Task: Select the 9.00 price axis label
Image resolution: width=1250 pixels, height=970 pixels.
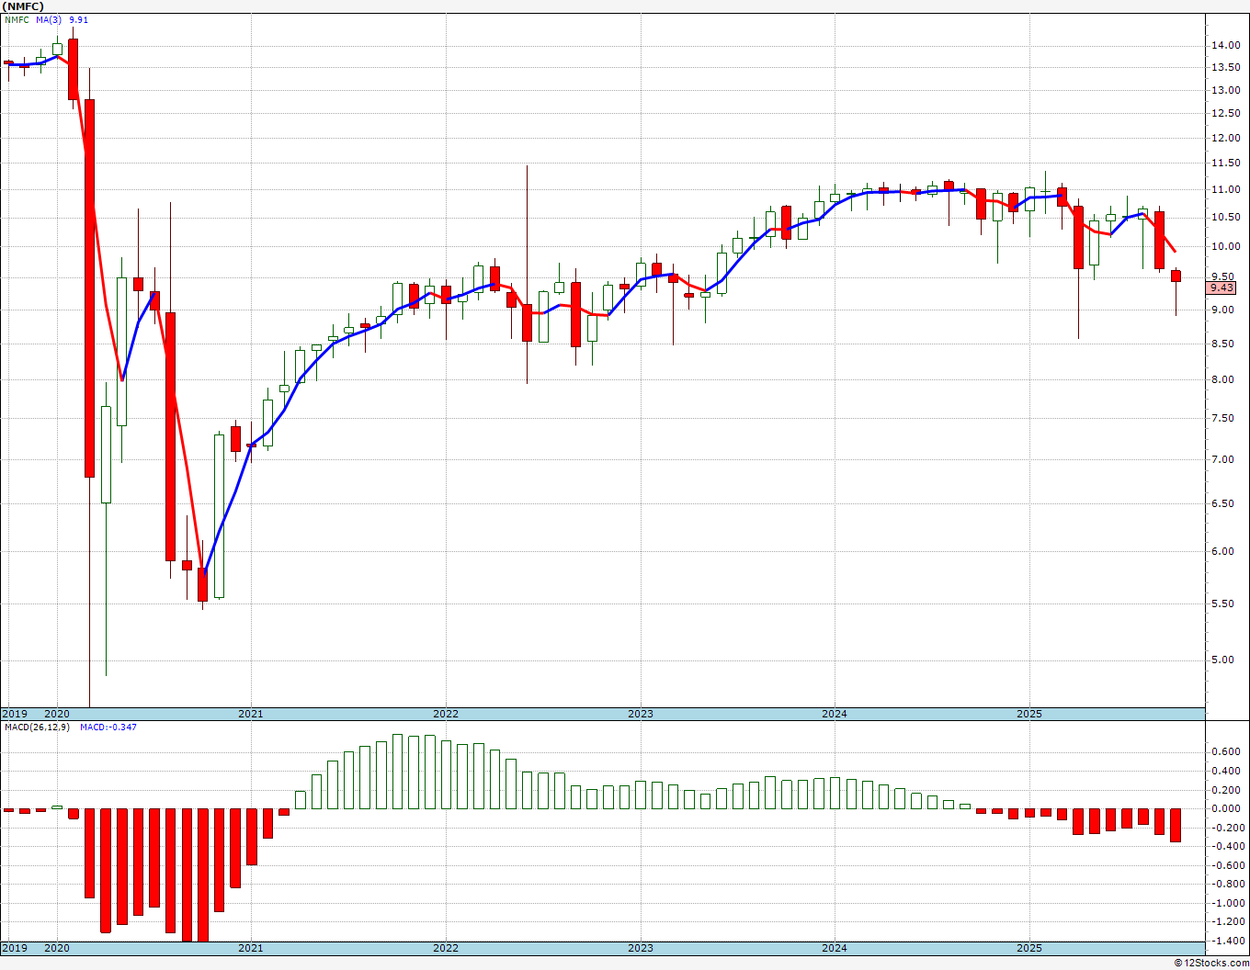Action: click(x=1223, y=310)
